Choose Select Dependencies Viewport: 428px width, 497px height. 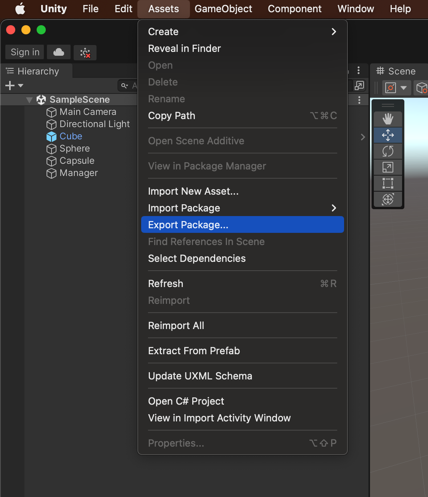pos(243,258)
